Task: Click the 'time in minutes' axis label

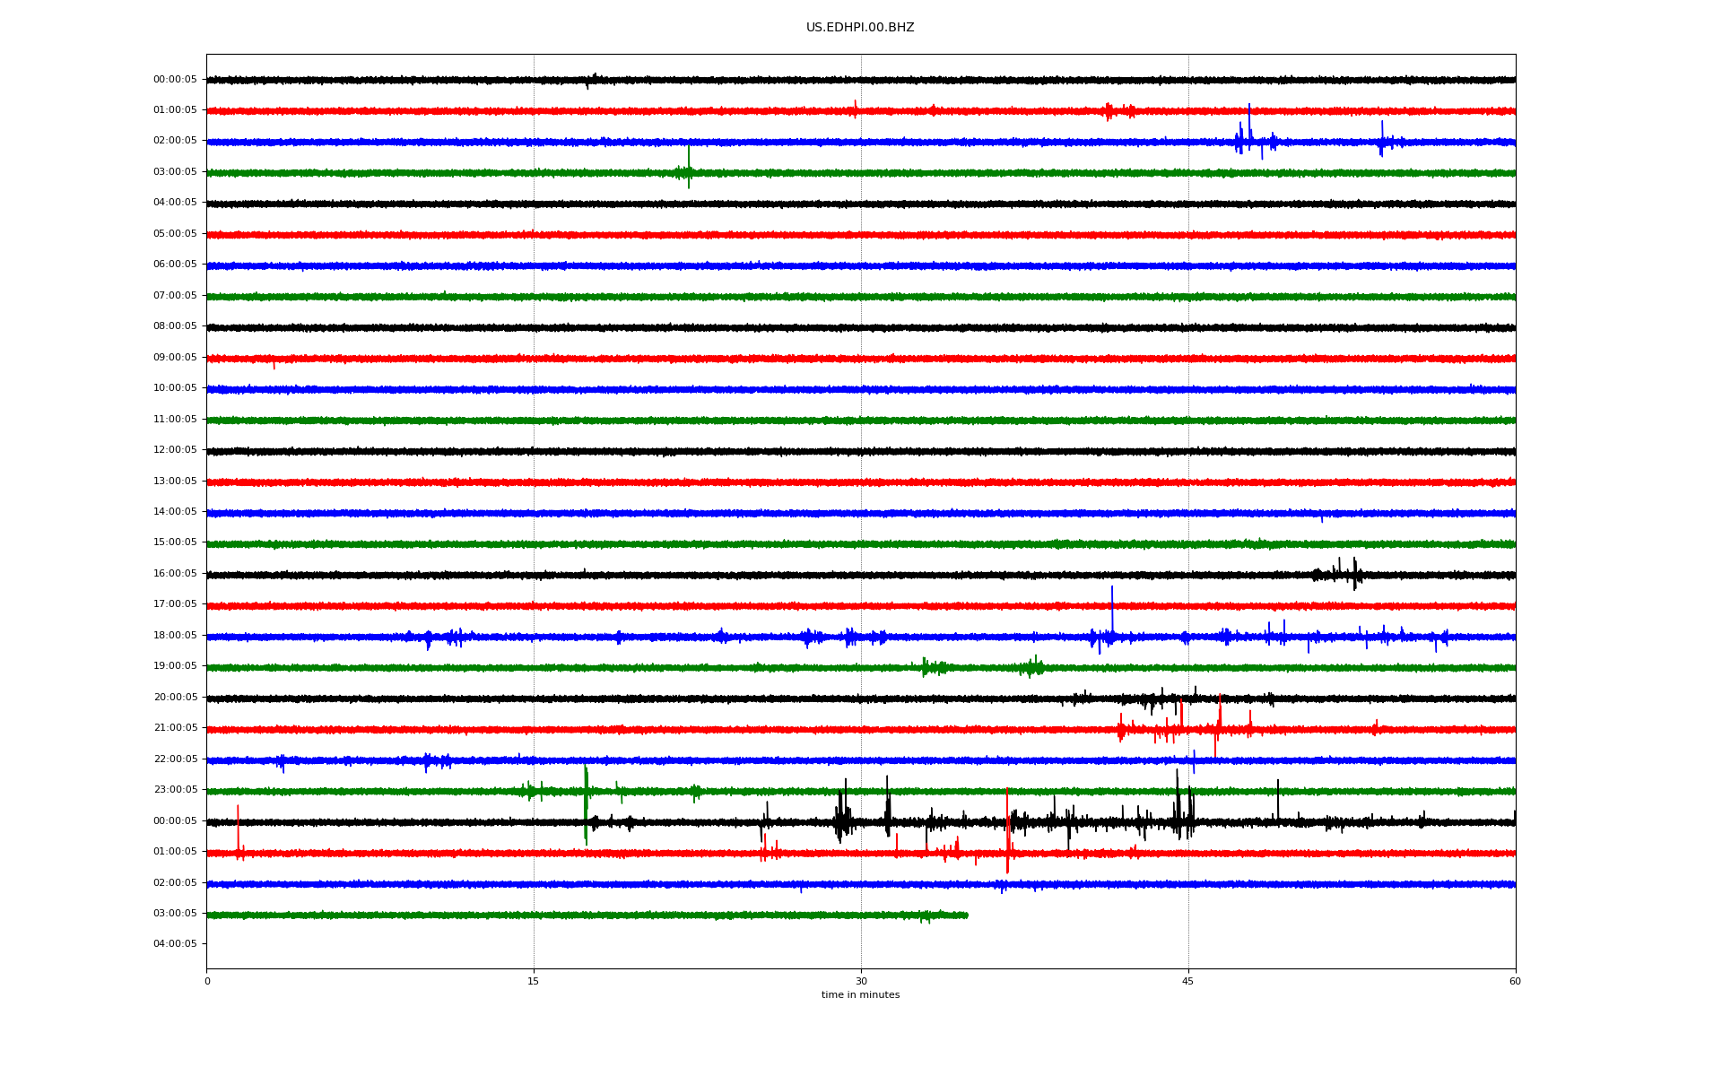Action: pos(860,995)
